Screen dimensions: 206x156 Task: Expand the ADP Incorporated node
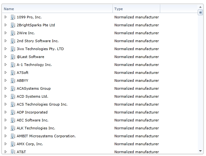5,112
